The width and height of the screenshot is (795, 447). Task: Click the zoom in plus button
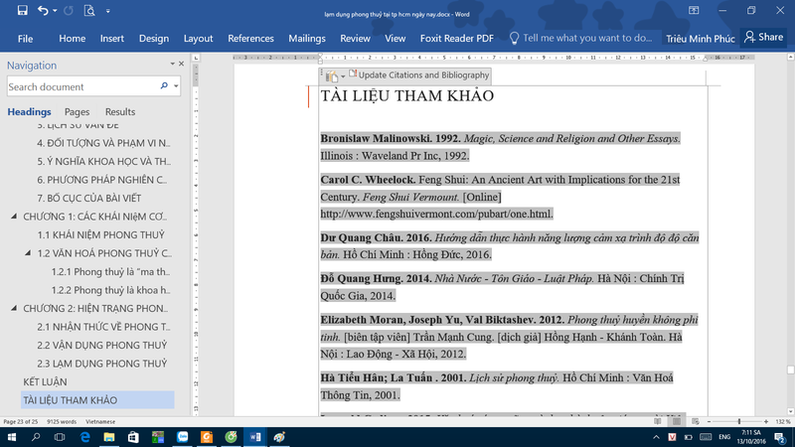coord(766,422)
